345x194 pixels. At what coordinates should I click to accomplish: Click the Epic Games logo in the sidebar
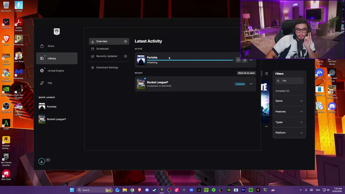pos(57,32)
